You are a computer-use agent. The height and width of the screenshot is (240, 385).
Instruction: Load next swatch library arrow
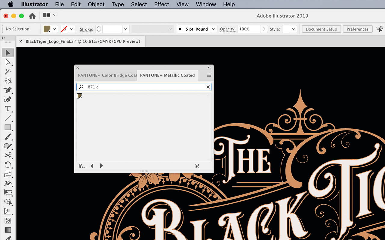coord(101,166)
